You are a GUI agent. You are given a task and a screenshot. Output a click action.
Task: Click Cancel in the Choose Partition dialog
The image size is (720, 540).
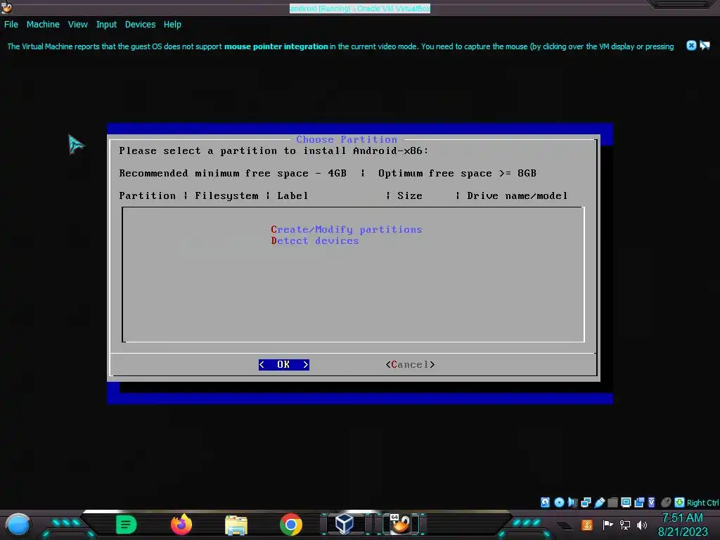[x=410, y=365]
